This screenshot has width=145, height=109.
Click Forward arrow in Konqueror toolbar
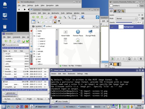click(x=38, y=17)
